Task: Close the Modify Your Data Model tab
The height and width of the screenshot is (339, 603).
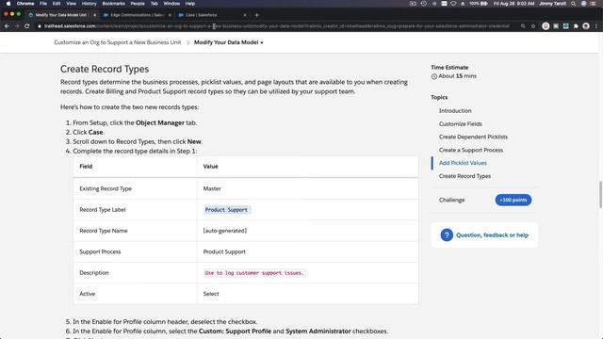Action: [94, 15]
